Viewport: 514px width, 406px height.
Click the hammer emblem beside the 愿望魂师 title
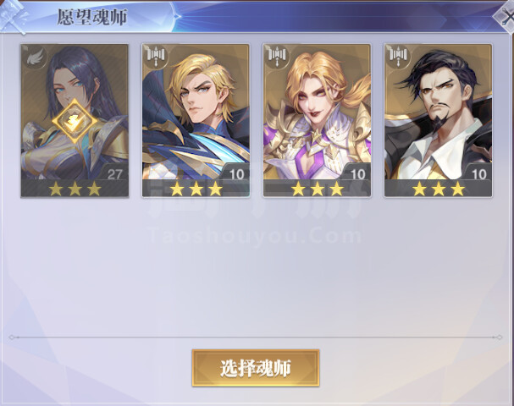click(13, 17)
